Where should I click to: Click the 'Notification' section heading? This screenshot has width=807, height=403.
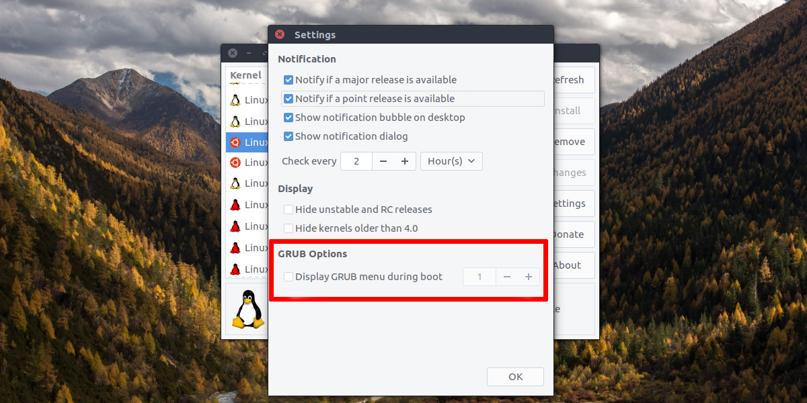307,59
